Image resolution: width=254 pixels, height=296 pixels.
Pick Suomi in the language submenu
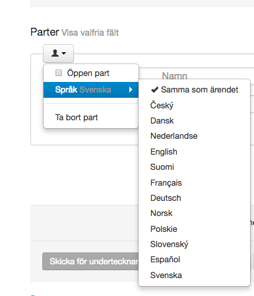(195, 167)
